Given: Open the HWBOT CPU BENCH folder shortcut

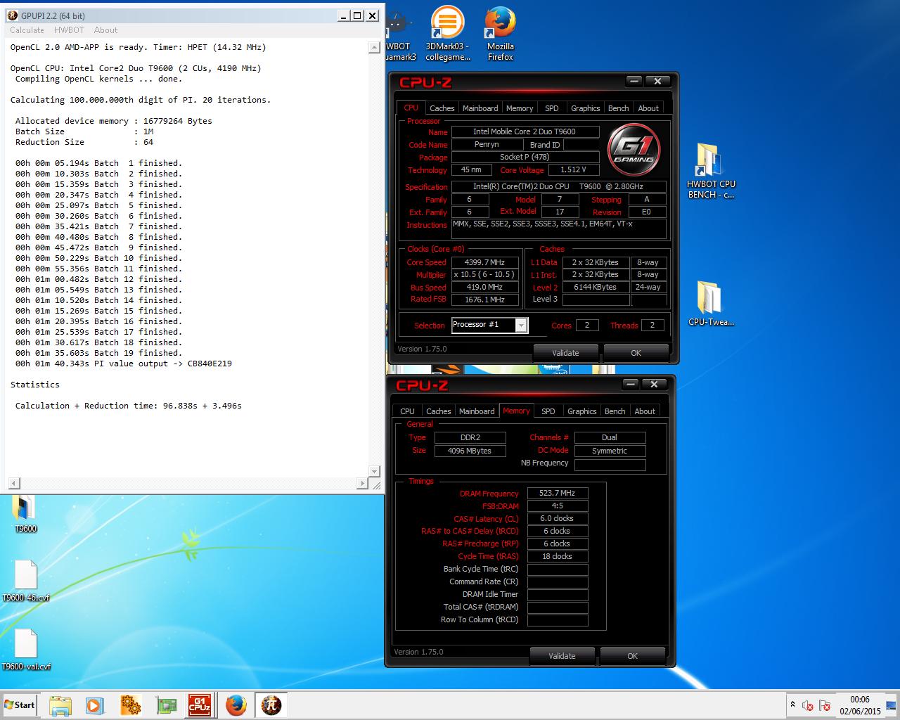Looking at the screenshot, I should click(711, 171).
